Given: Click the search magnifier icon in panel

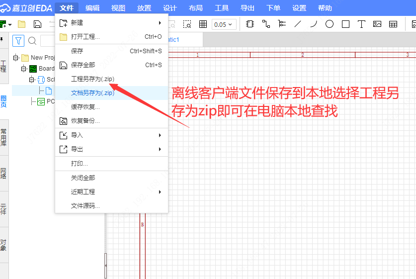Looking at the screenshot, I should tap(32, 41).
